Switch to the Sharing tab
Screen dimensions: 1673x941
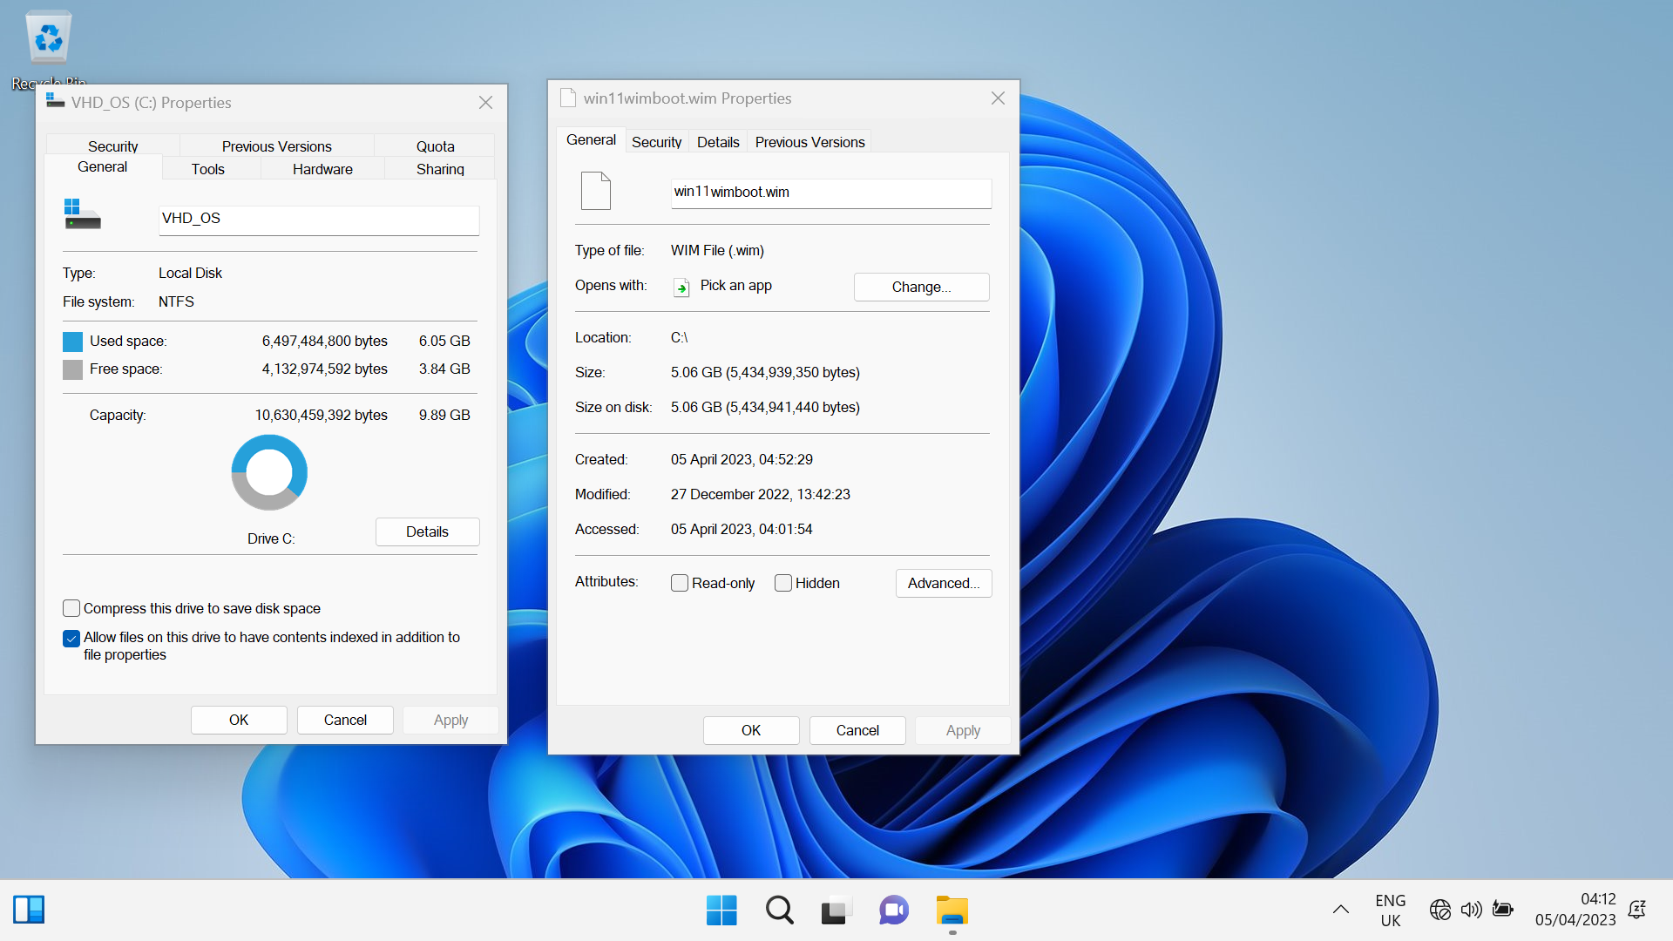coord(440,168)
